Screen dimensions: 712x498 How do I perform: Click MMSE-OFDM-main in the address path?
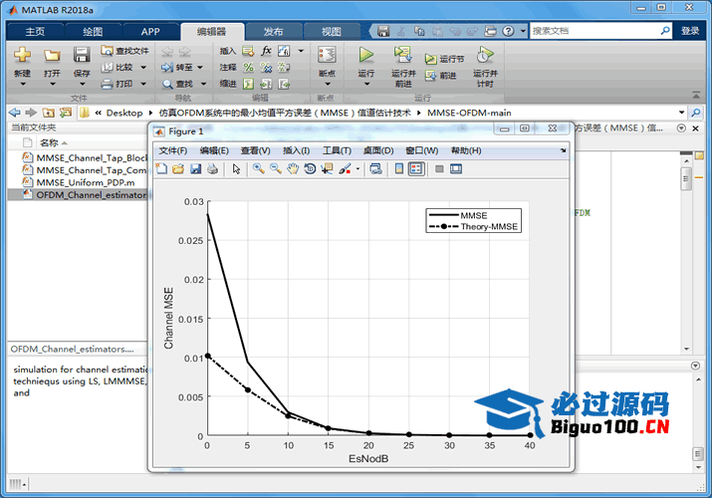click(x=469, y=113)
